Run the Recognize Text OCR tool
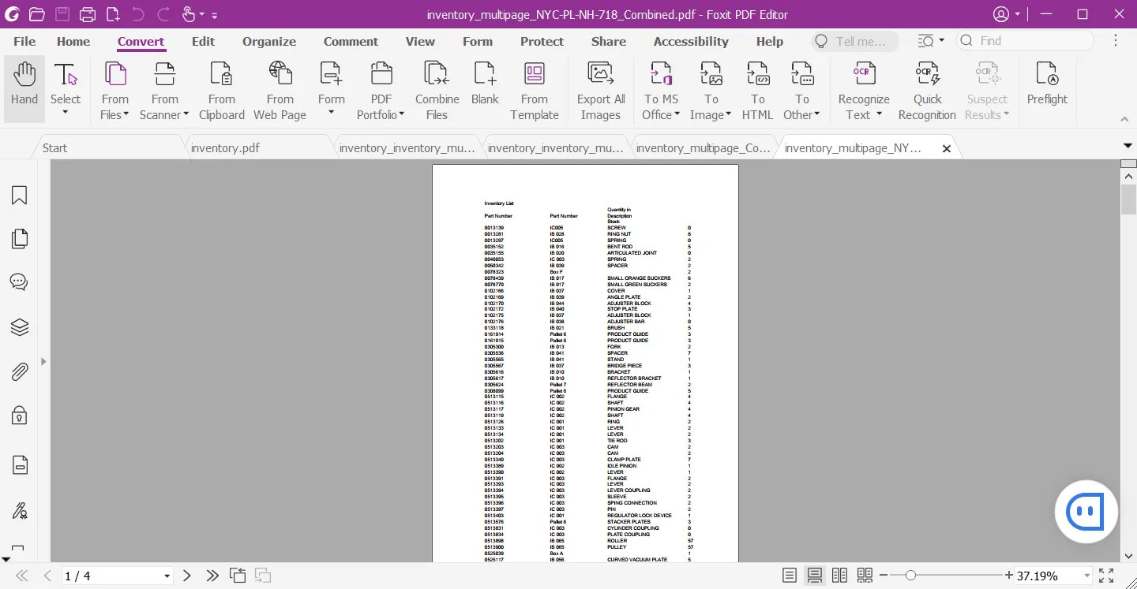This screenshot has height=589, width=1137. pyautogui.click(x=863, y=88)
